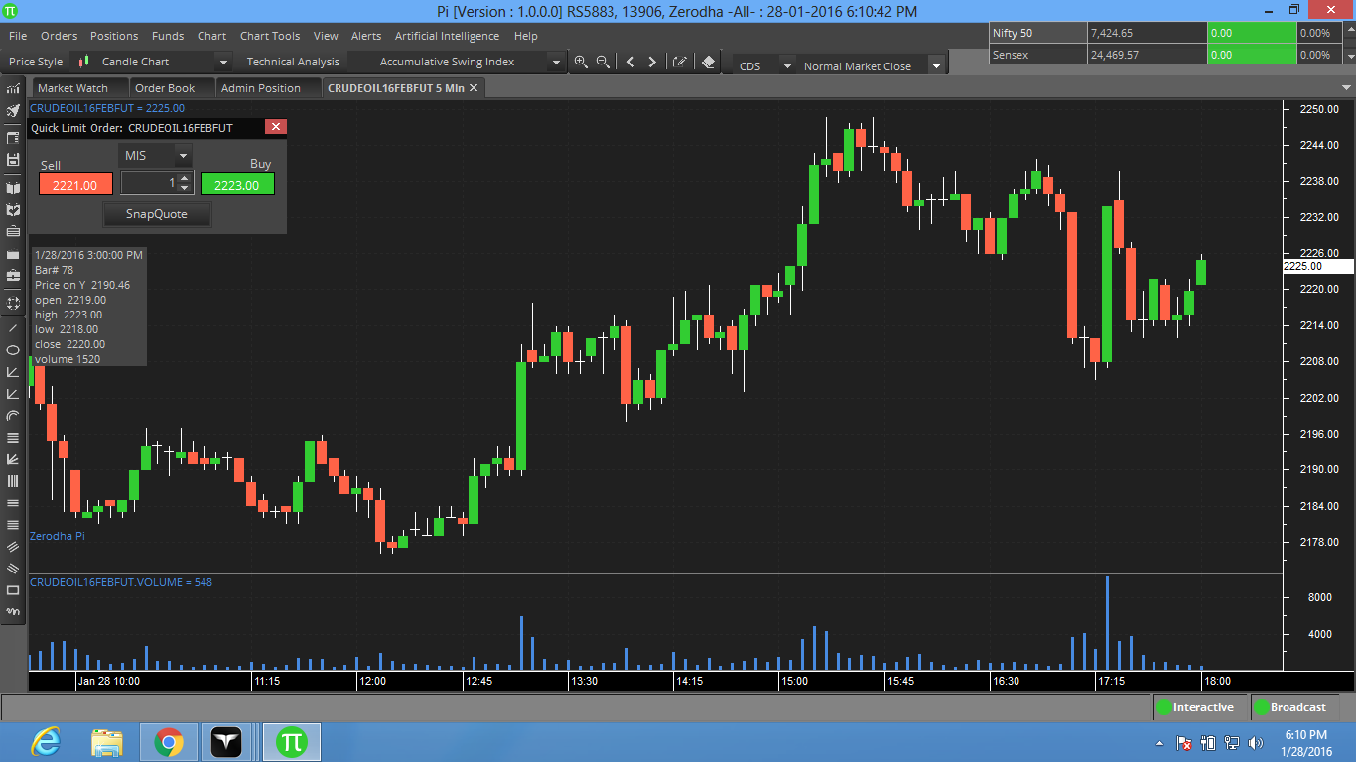Click the chart bars icon at top of sidebar
1356x762 pixels.
13,88
